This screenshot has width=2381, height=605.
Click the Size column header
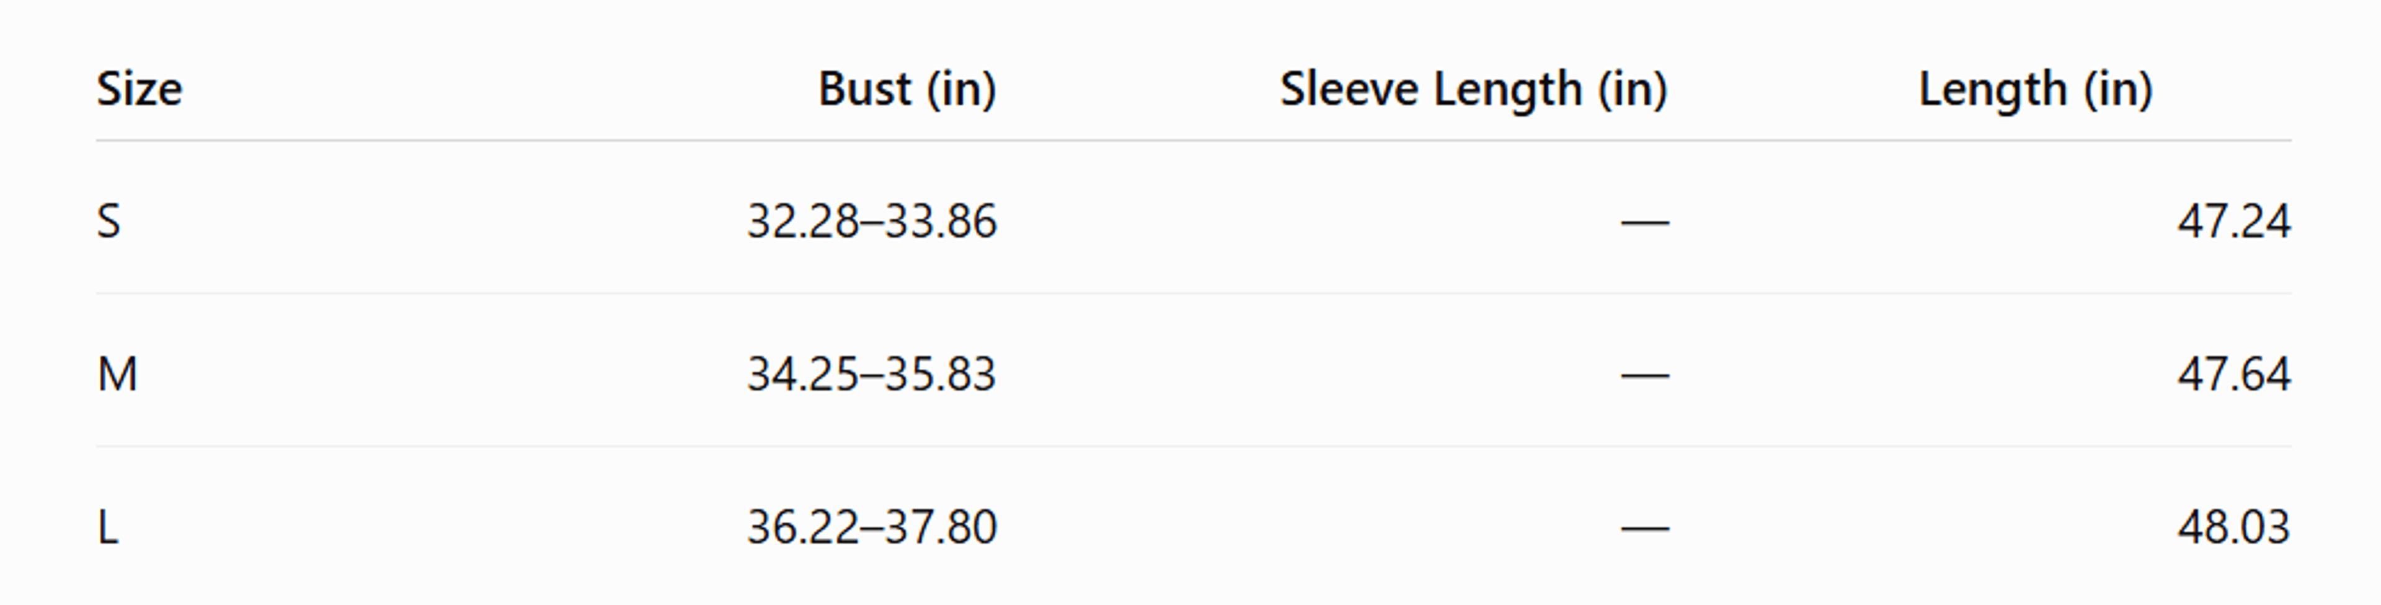coord(140,90)
